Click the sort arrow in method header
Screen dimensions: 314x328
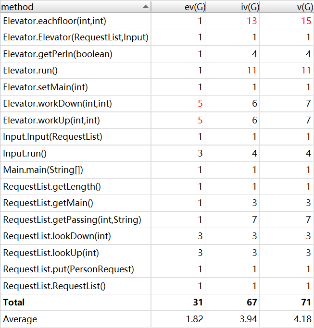(x=146, y=7)
